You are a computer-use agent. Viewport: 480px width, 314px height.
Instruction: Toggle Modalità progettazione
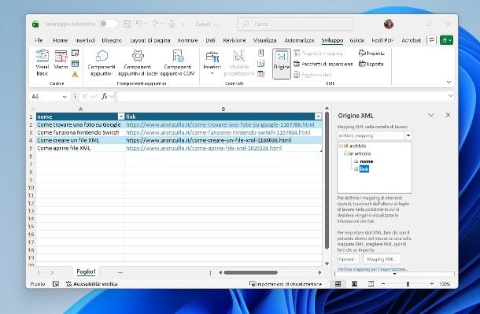pyautogui.click(x=238, y=63)
